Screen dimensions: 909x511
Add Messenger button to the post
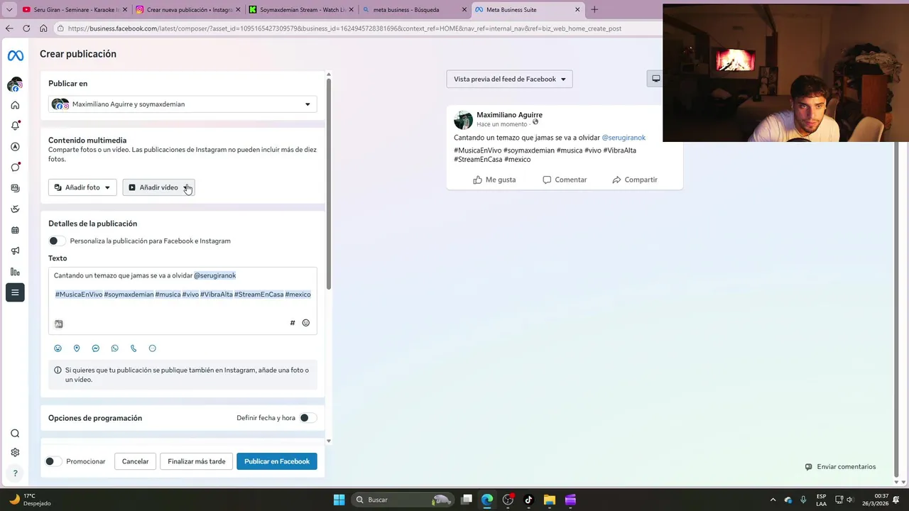pos(96,348)
